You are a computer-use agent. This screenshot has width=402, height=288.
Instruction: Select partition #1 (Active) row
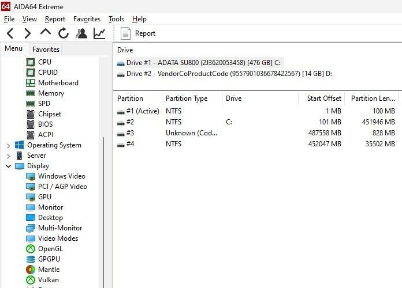256,111
